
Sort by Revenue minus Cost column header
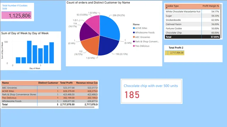click(x=87, y=83)
